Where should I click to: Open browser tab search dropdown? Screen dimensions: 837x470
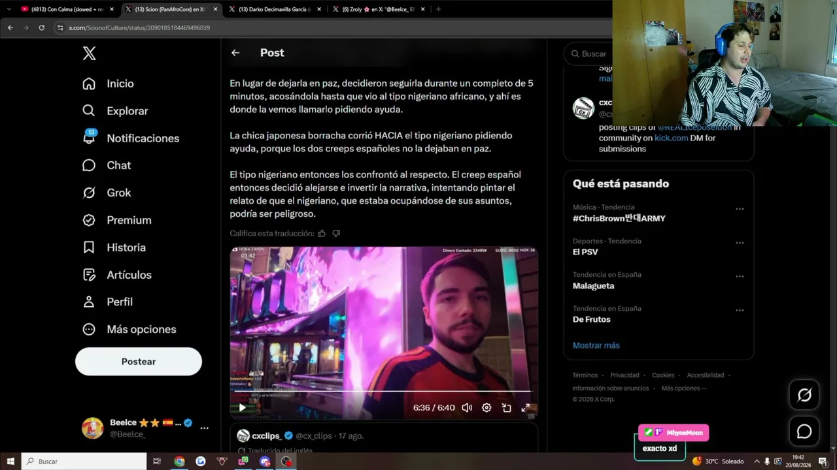click(9, 9)
